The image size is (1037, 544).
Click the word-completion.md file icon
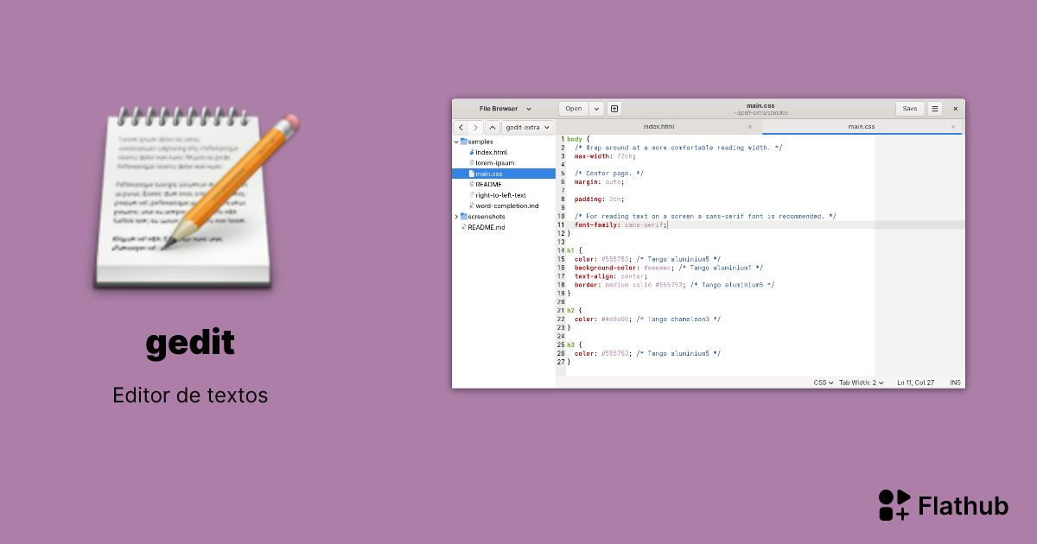(x=472, y=206)
